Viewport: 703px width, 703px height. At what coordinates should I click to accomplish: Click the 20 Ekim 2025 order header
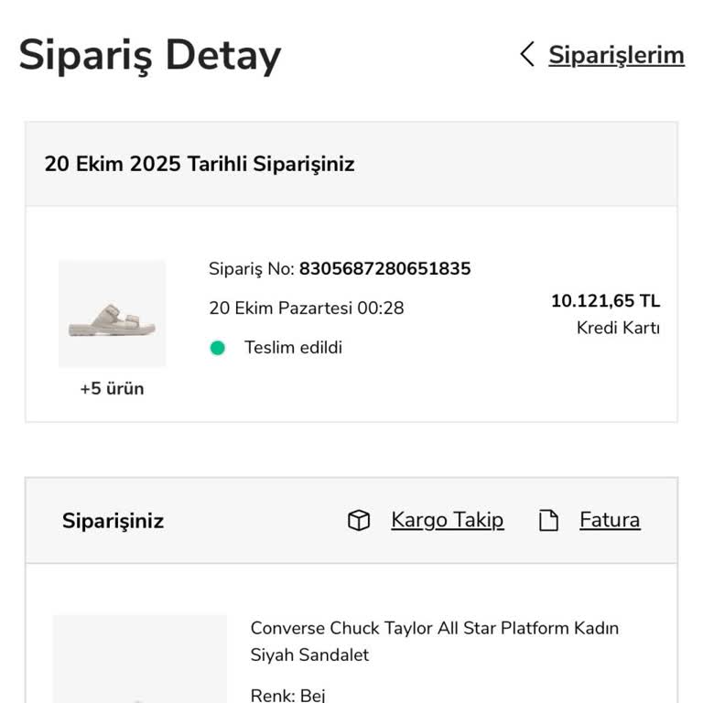[x=200, y=165]
